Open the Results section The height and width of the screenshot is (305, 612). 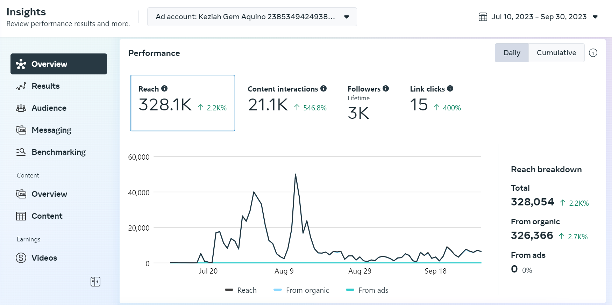[59, 86]
